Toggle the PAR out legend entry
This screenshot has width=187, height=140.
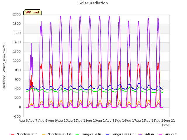coord(167,134)
